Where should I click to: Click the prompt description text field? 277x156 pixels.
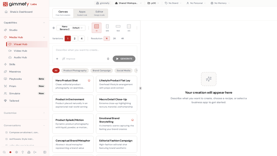tap(95, 50)
